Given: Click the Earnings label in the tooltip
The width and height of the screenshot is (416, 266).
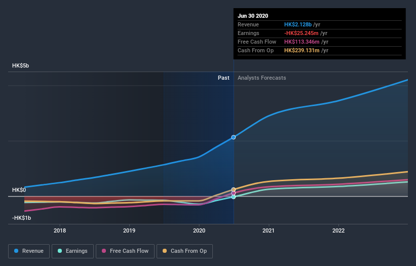Looking at the screenshot, I should [248, 33].
